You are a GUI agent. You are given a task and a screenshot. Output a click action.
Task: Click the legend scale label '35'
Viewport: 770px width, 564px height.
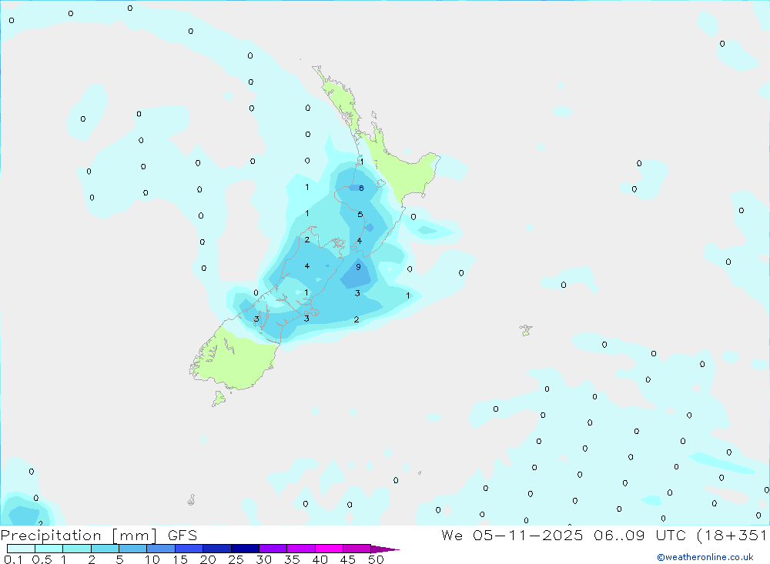coord(292,559)
